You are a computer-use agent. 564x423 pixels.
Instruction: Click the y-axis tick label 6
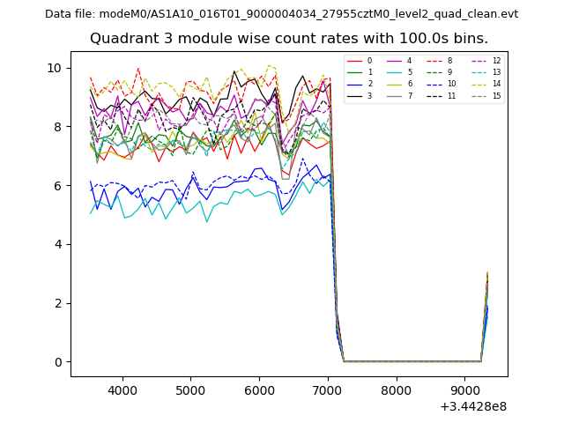click(x=57, y=186)
